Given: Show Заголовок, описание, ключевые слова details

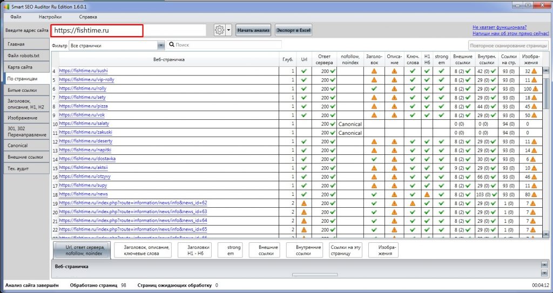Looking at the screenshot, I should click(x=144, y=250).
